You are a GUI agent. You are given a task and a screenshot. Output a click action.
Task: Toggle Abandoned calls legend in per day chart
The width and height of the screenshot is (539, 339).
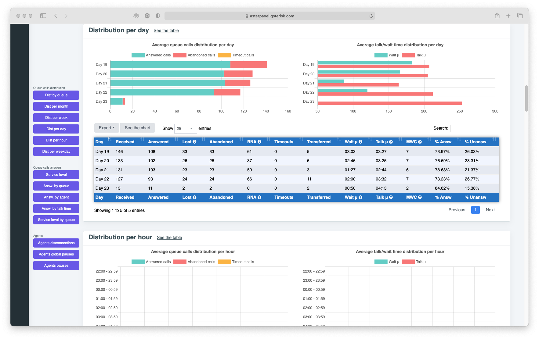(x=194, y=55)
